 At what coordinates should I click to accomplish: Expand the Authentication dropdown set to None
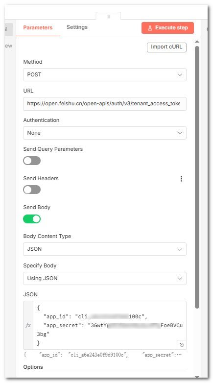[x=105, y=133]
